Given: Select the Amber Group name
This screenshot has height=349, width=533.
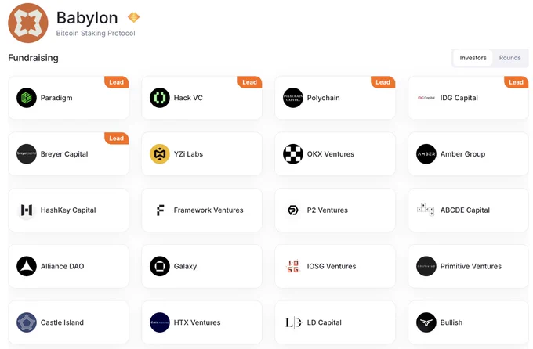Looking at the screenshot, I should (462, 154).
